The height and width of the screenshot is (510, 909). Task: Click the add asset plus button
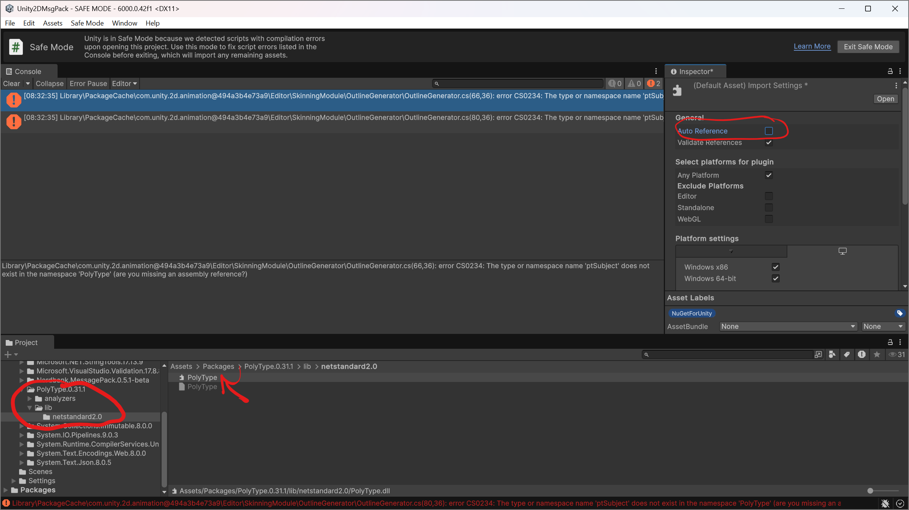(8, 354)
